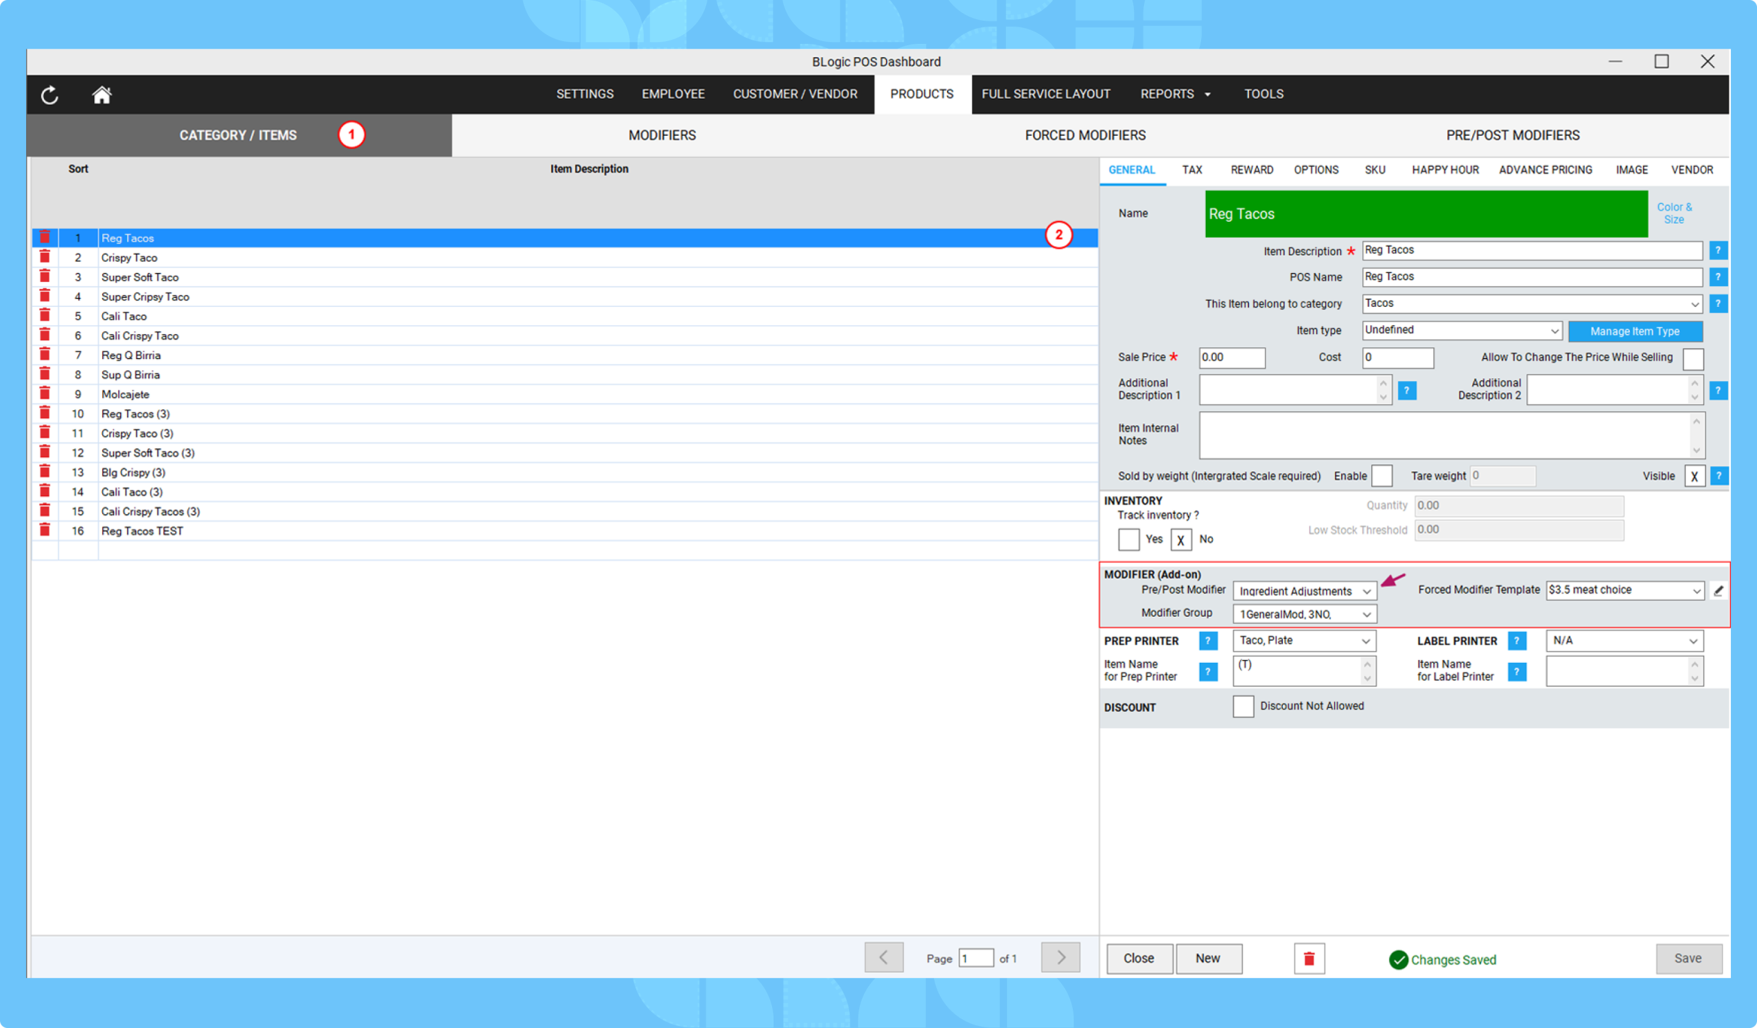
Task: Click the PREP PRINTER help icon
Action: coord(1207,640)
